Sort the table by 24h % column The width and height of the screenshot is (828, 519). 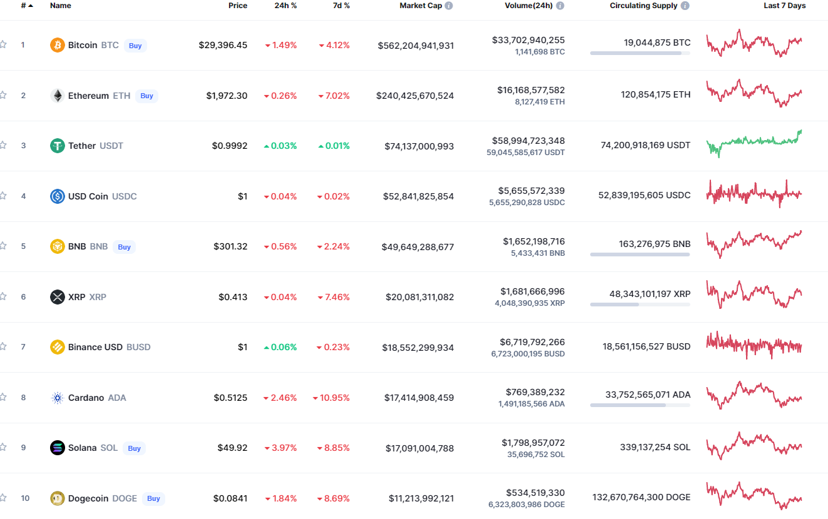(x=285, y=6)
